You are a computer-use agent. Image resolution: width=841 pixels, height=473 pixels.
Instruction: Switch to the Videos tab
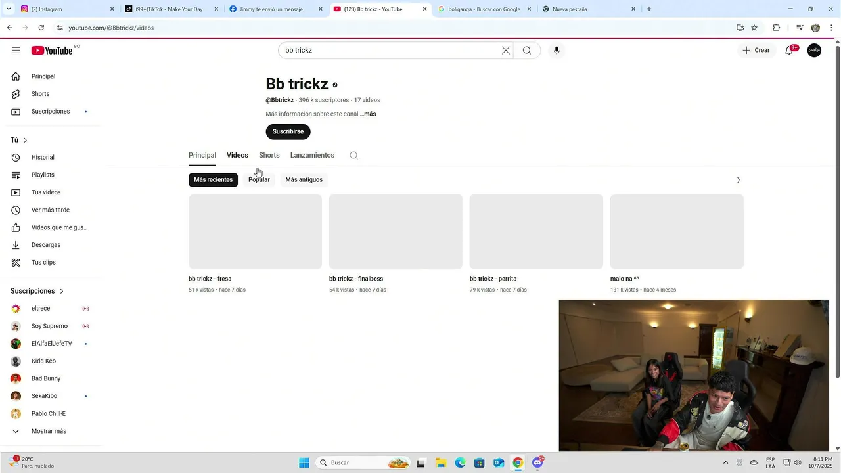coord(237,156)
